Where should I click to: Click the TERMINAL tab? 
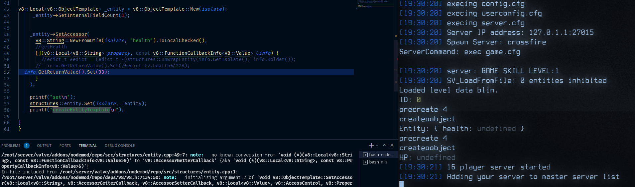[87, 146]
